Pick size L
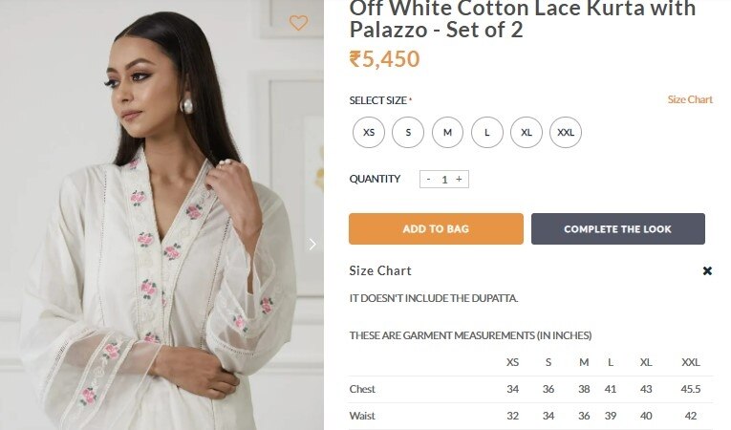 point(486,132)
